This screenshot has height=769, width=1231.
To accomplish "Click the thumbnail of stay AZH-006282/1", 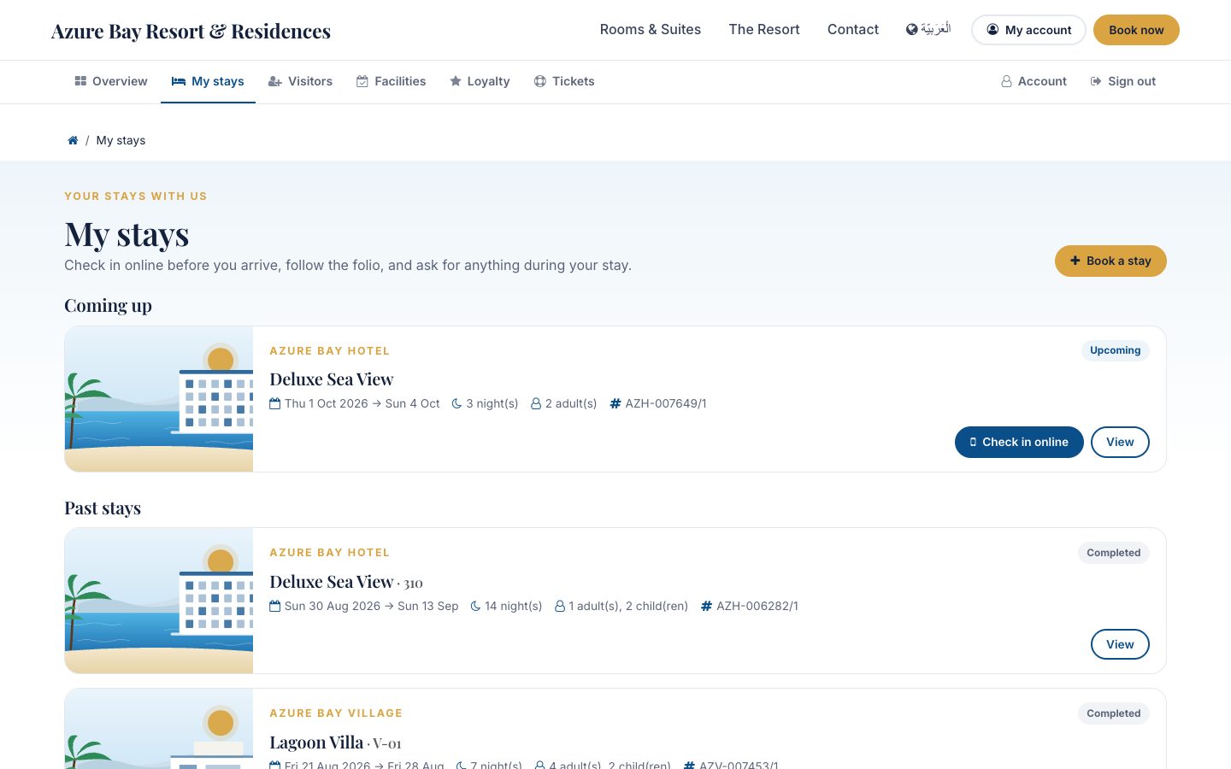I will pyautogui.click(x=159, y=601).
